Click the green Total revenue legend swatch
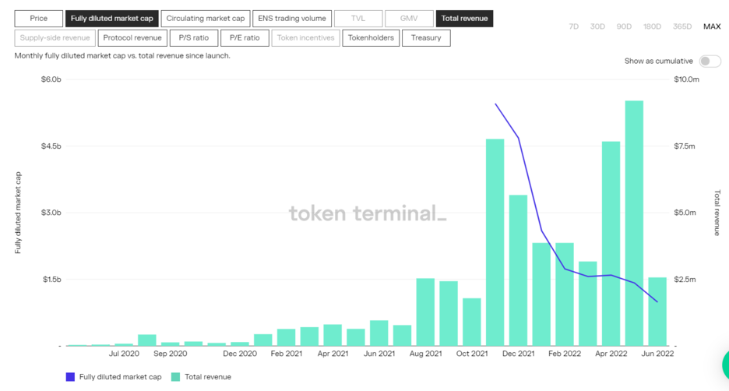The width and height of the screenshot is (729, 391). pyautogui.click(x=175, y=377)
